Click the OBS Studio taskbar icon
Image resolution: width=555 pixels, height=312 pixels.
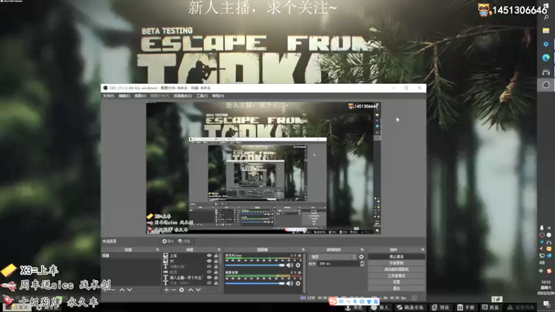[546, 85]
